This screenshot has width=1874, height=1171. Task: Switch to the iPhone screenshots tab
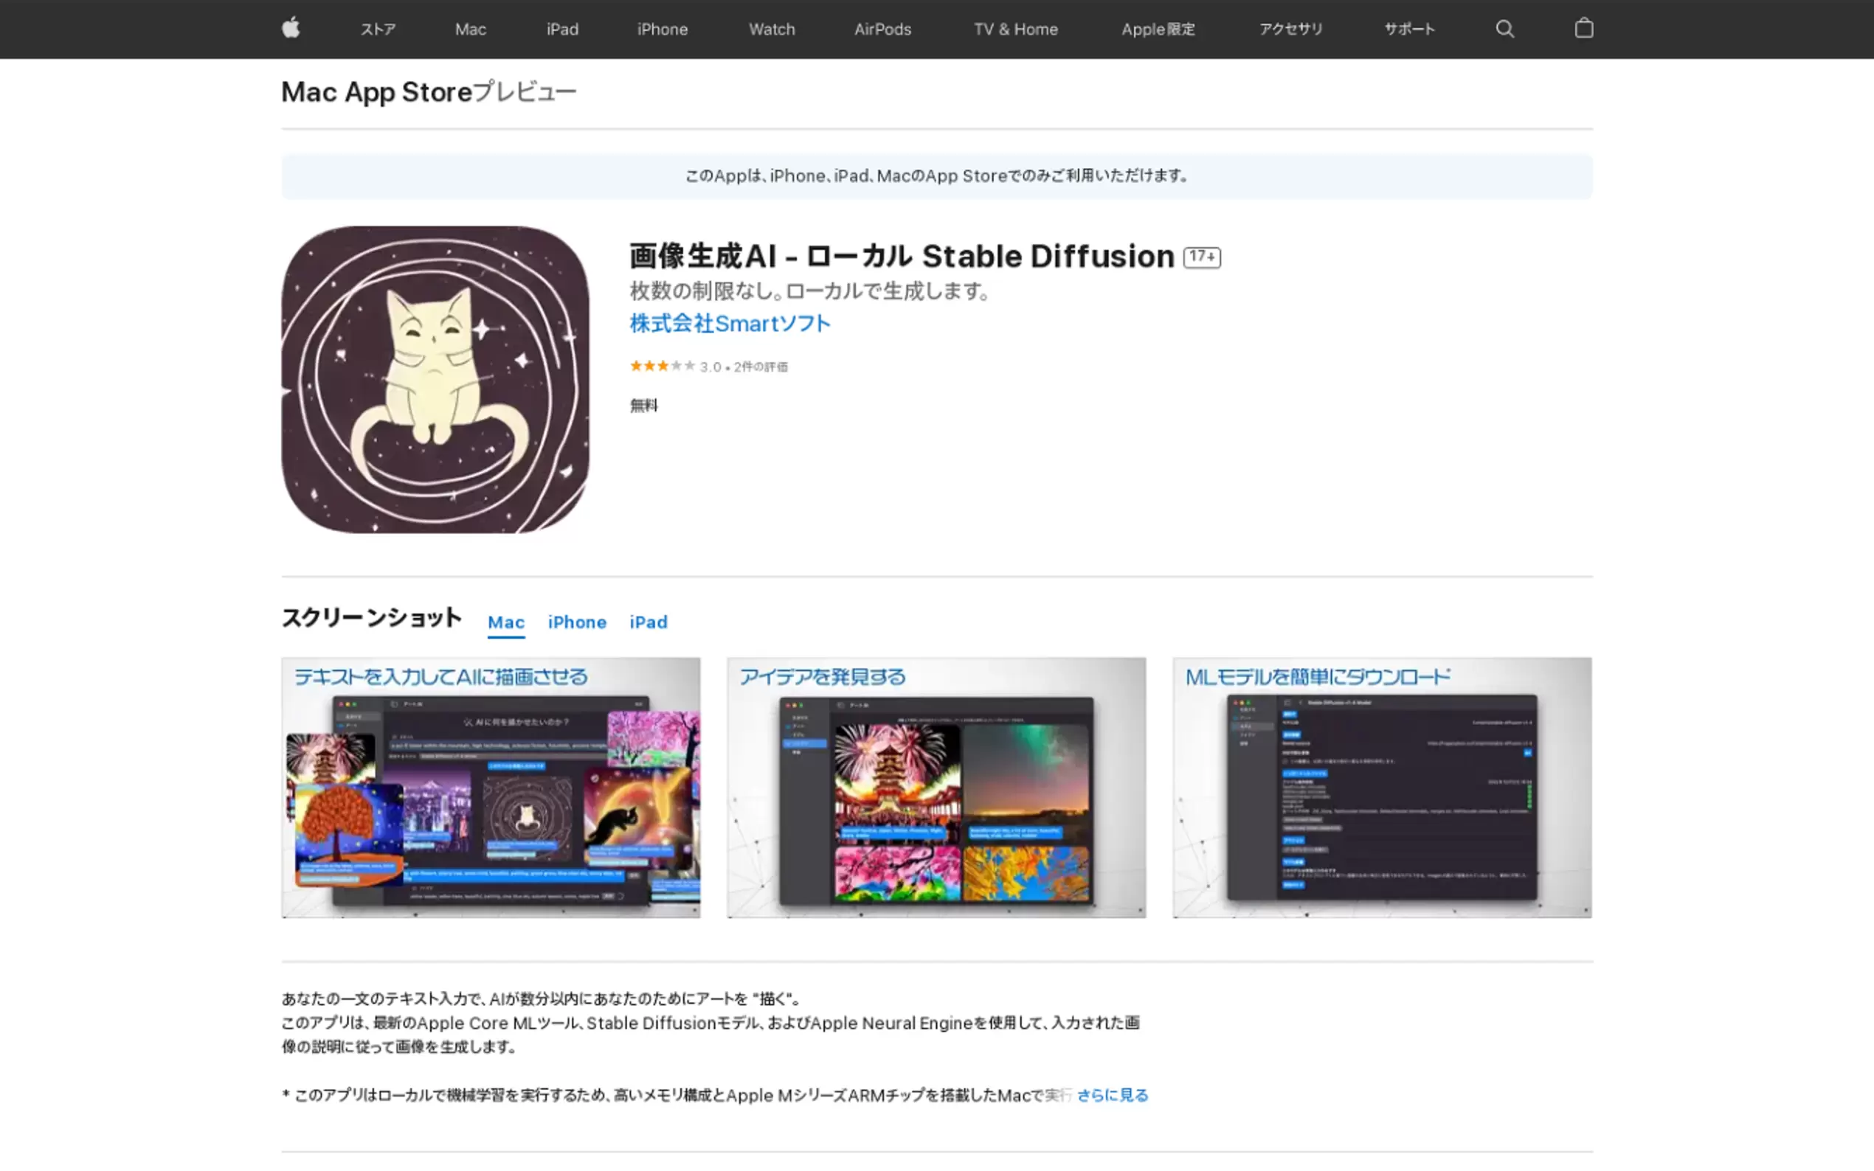[577, 622]
